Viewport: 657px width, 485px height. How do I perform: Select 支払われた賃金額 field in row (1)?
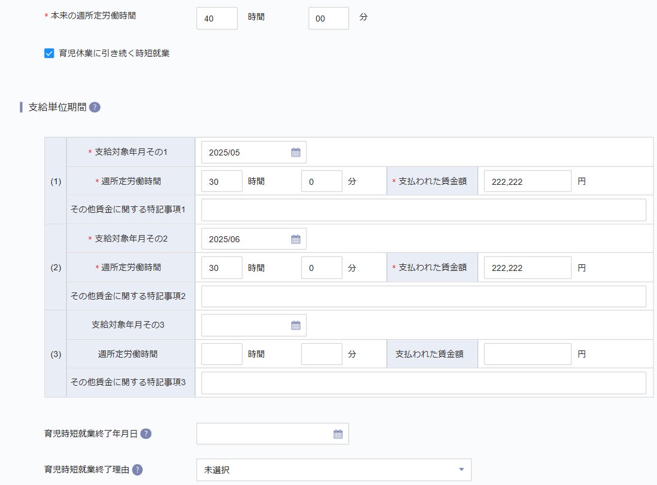click(527, 181)
